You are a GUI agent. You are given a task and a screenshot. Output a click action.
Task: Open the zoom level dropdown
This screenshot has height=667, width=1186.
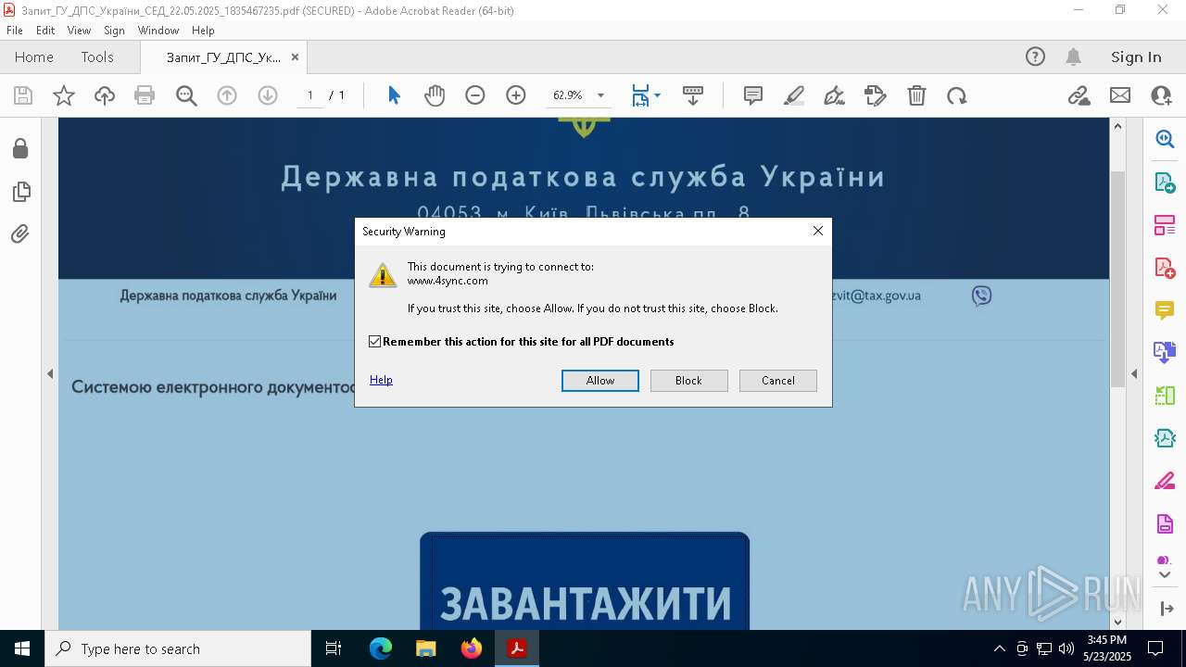(600, 95)
